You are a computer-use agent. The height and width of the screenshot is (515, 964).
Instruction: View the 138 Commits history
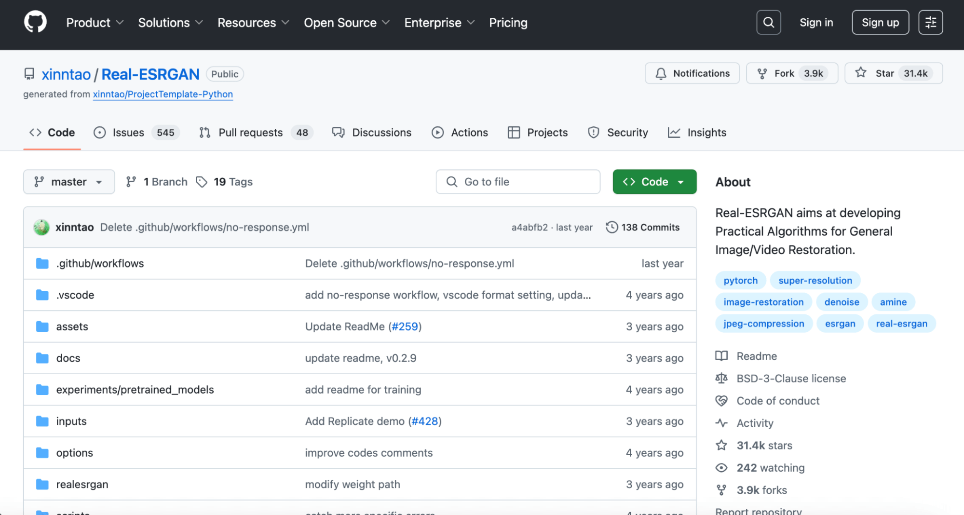click(643, 227)
